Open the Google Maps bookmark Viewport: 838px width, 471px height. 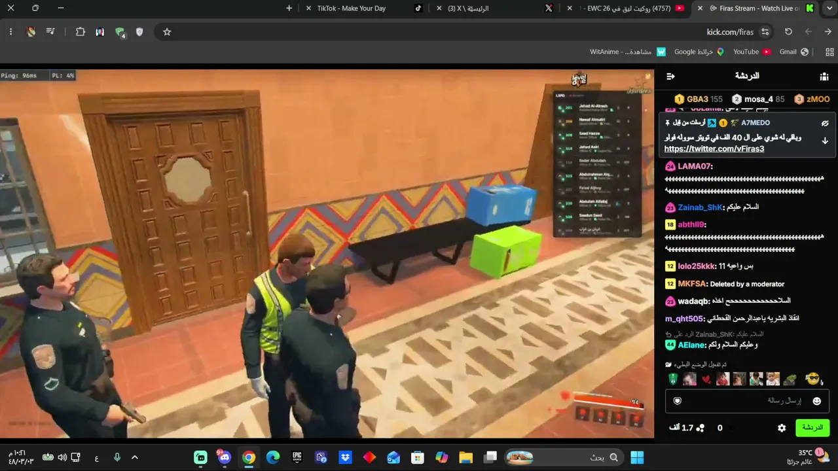click(x=698, y=52)
